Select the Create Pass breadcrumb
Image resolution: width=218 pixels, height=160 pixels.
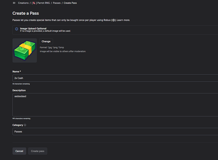70,3
